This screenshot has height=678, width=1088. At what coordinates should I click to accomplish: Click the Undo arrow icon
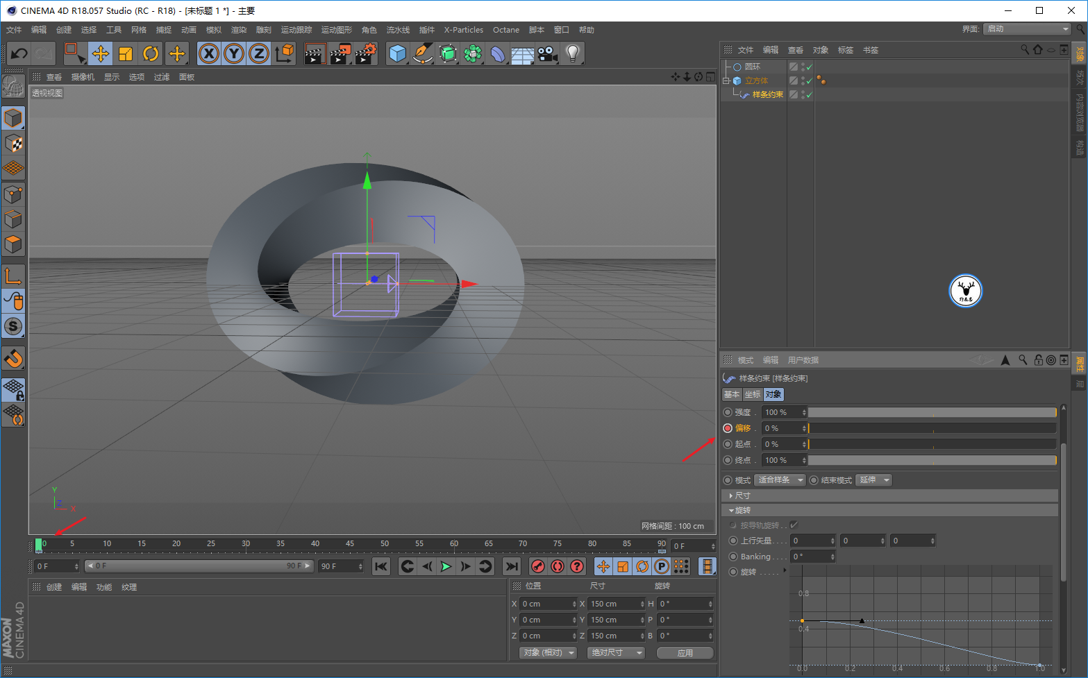(x=19, y=53)
